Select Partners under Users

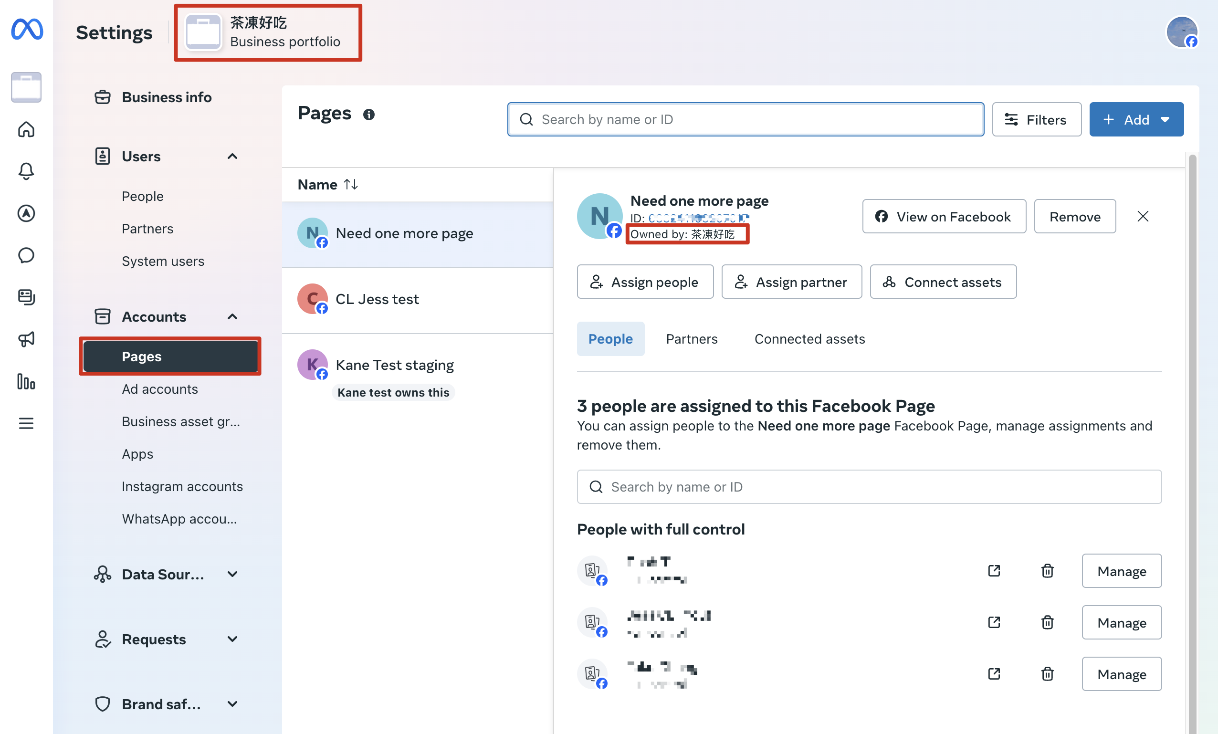(147, 228)
